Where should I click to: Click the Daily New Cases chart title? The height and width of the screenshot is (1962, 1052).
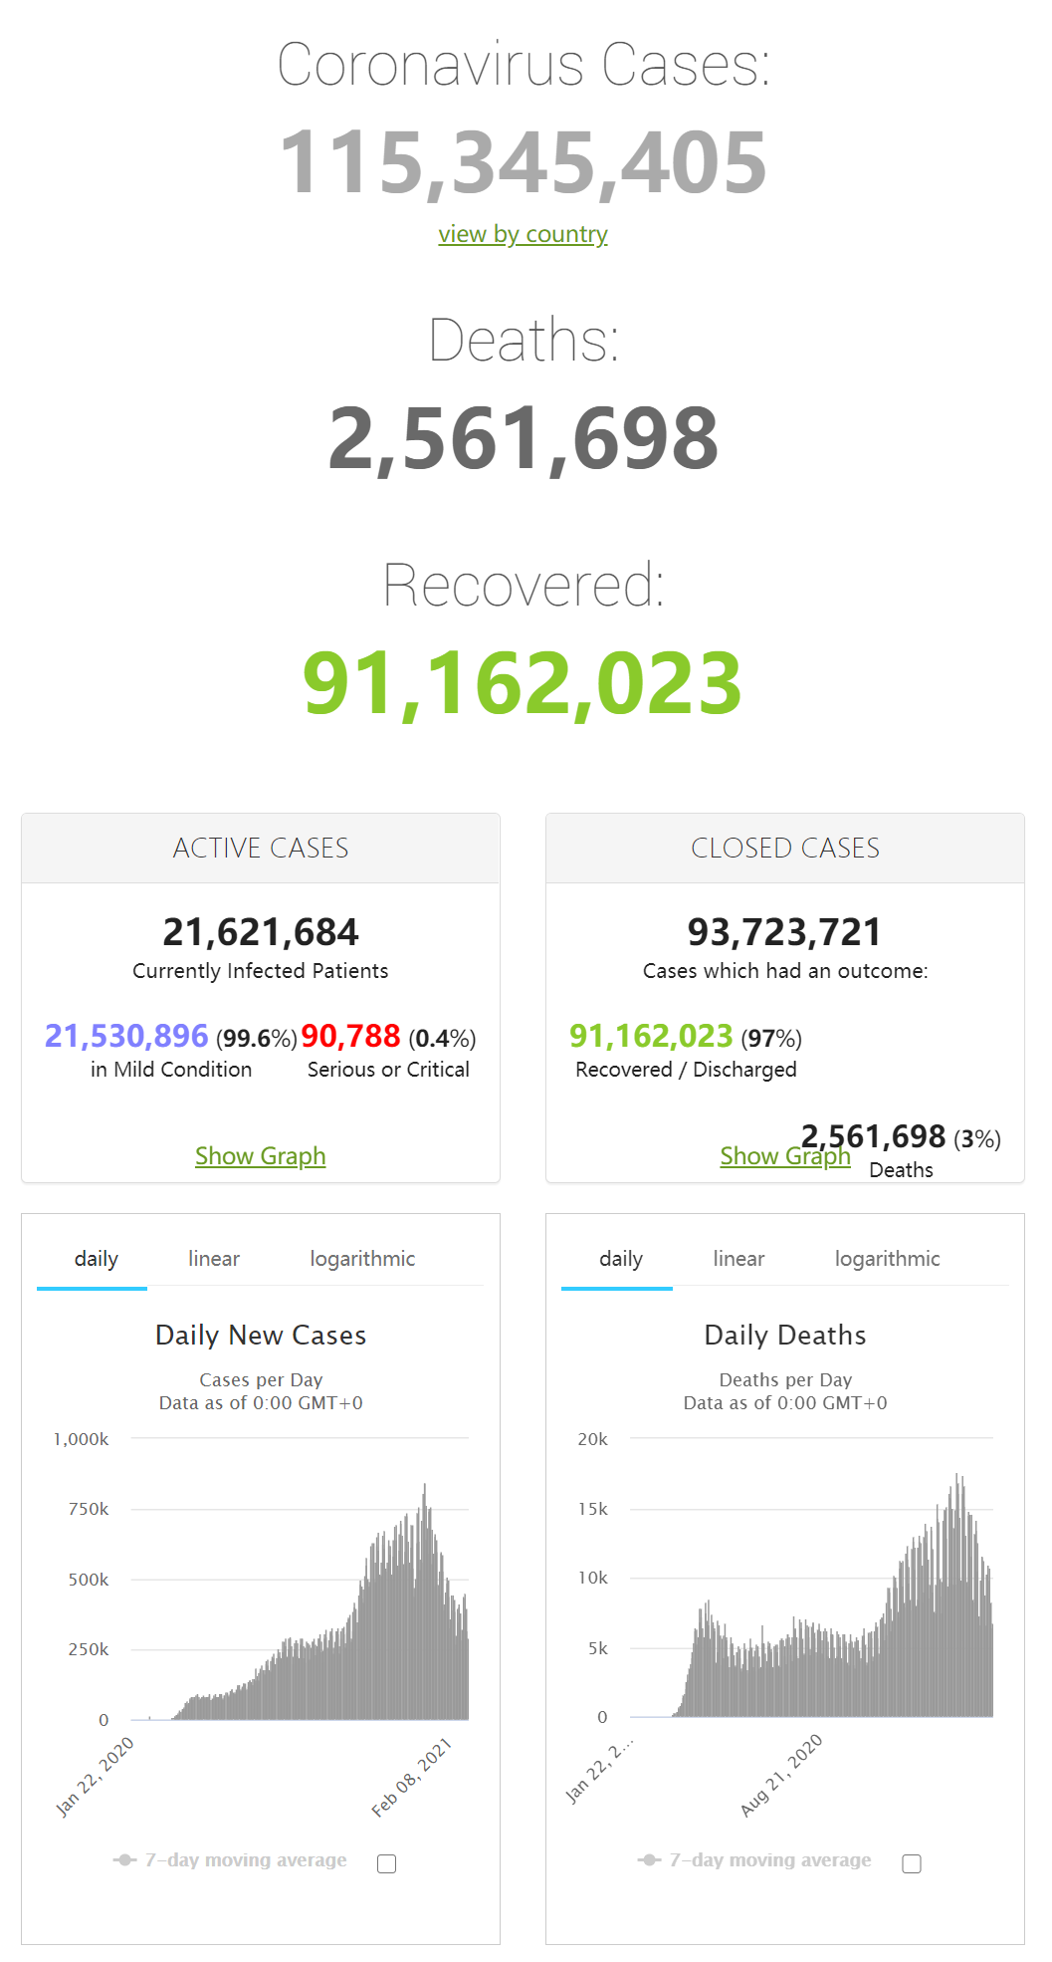pyautogui.click(x=261, y=1336)
